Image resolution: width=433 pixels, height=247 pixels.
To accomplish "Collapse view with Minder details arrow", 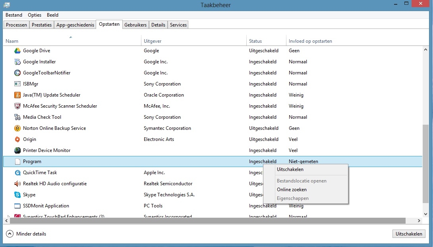I will click(x=10, y=234).
